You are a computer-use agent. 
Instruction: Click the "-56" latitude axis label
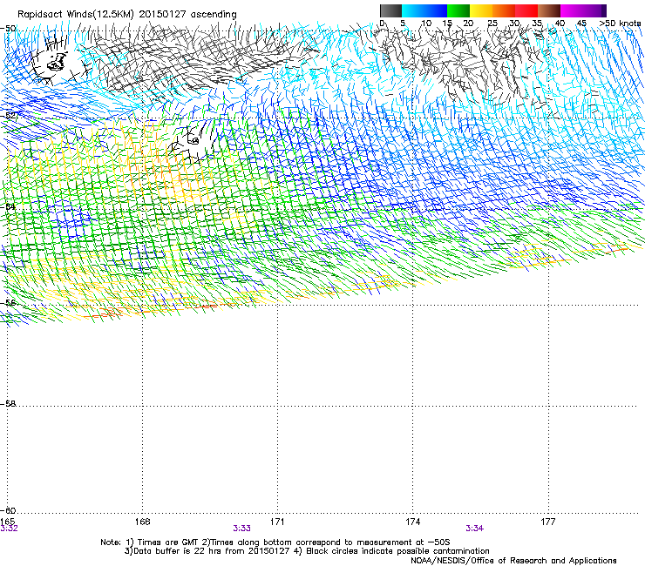(8, 302)
